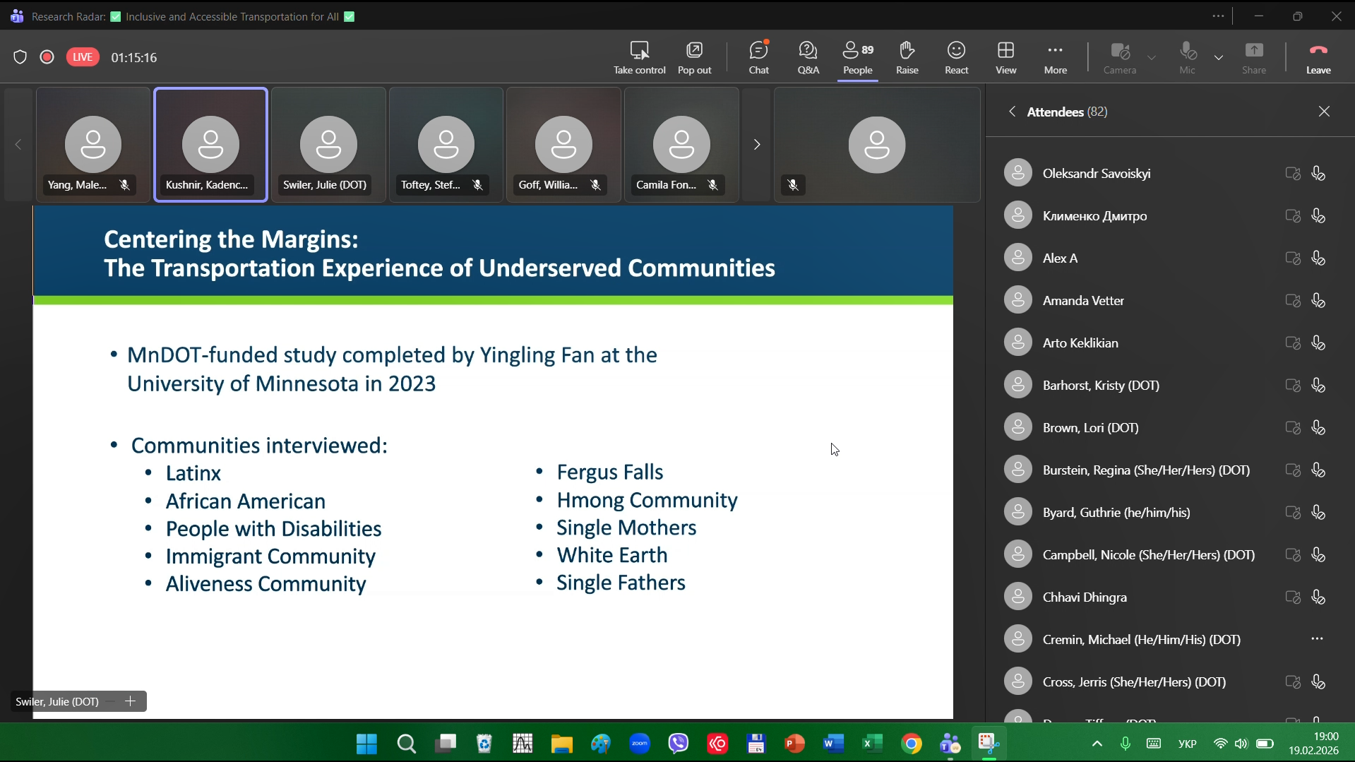Open more options for Cremin, Michael
The height and width of the screenshot is (762, 1355).
pos(1317,639)
